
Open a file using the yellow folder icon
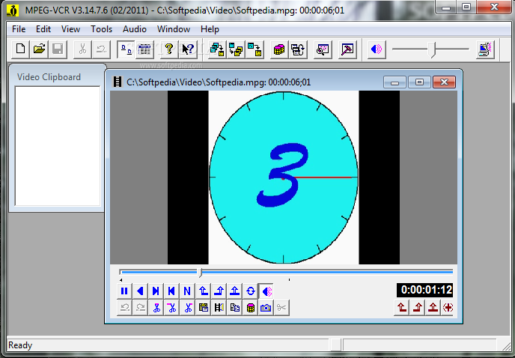pos(39,49)
